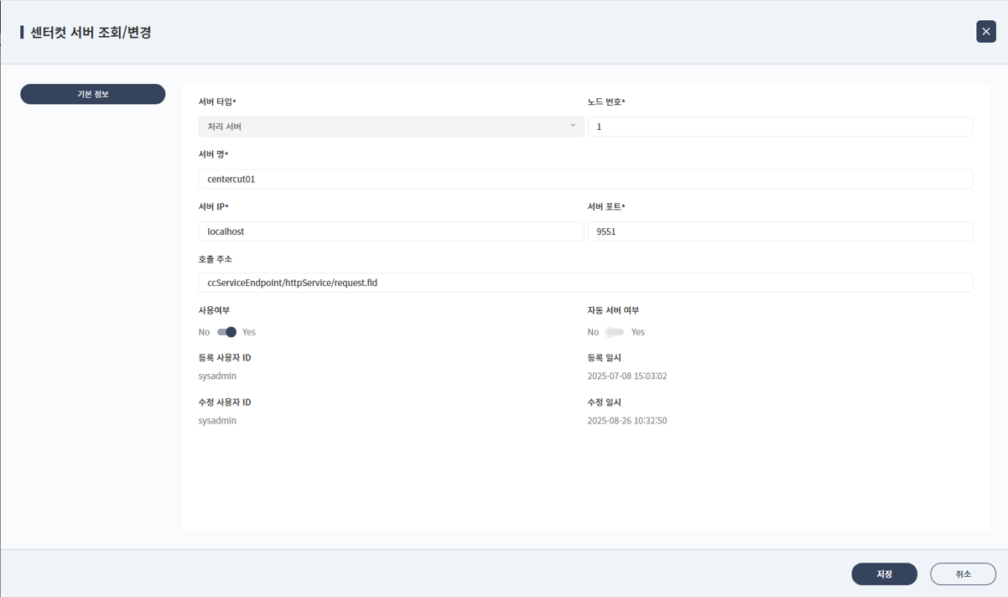Click the 서버 포트 field showing 9551
This screenshot has width=1008, height=597.
(x=781, y=231)
